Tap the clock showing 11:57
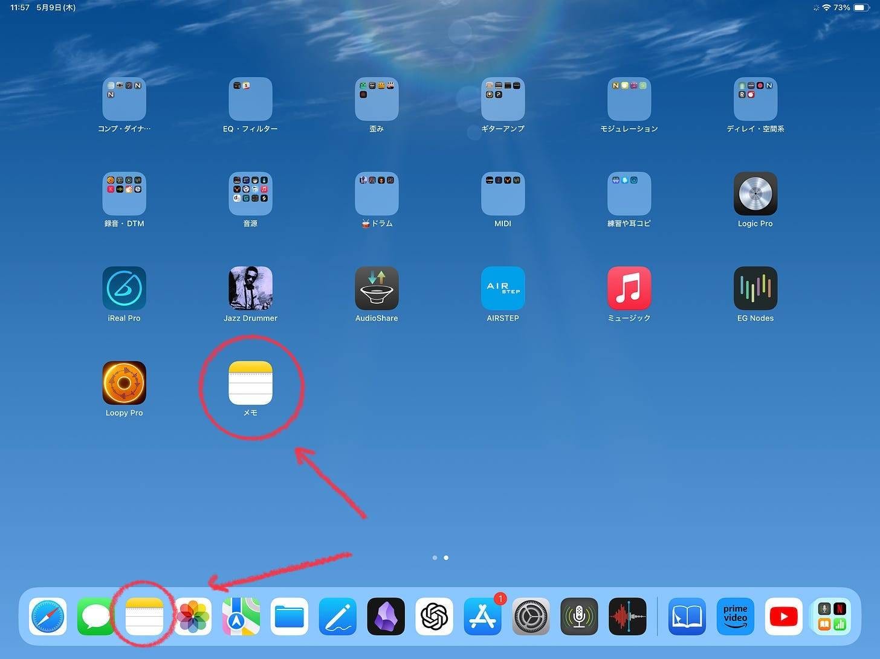The height and width of the screenshot is (659, 880). coord(20,7)
